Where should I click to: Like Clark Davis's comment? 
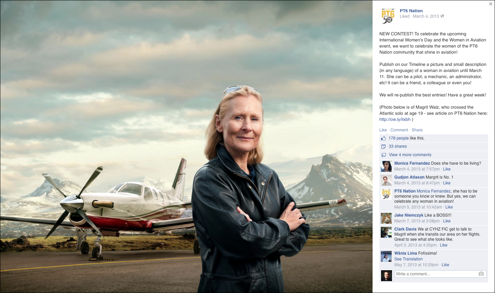[x=444, y=245]
